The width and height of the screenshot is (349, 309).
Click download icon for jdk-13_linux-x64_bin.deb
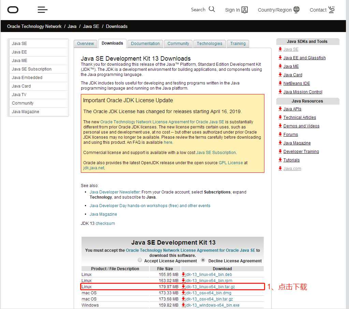(184, 274)
